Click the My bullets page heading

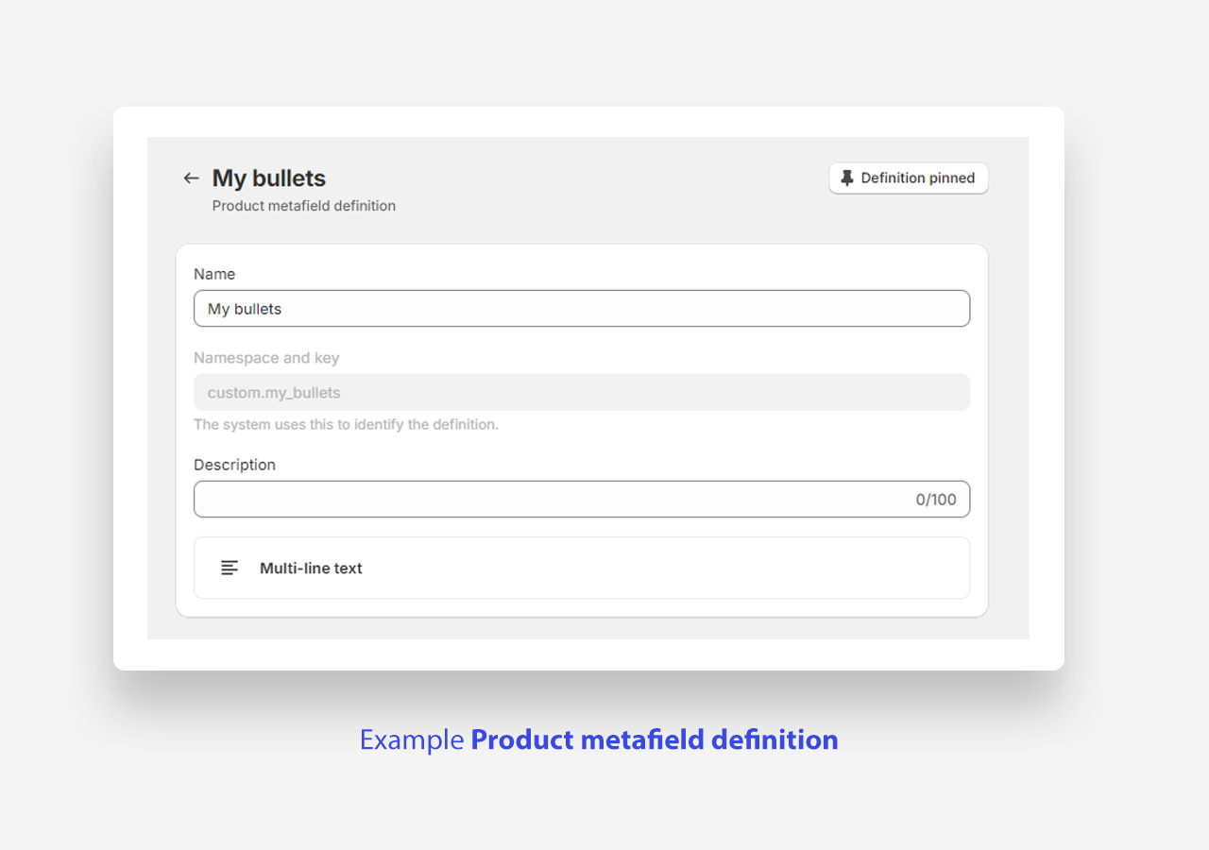pyautogui.click(x=268, y=178)
